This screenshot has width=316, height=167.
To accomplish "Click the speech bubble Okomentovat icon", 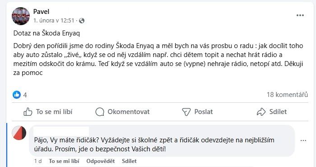I will point(100,112).
